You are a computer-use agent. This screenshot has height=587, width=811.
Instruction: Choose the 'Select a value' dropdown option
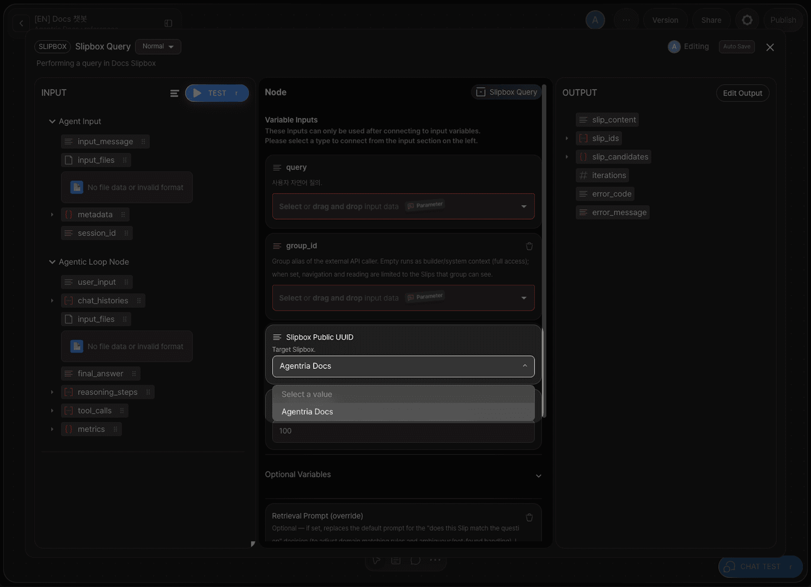coord(403,394)
